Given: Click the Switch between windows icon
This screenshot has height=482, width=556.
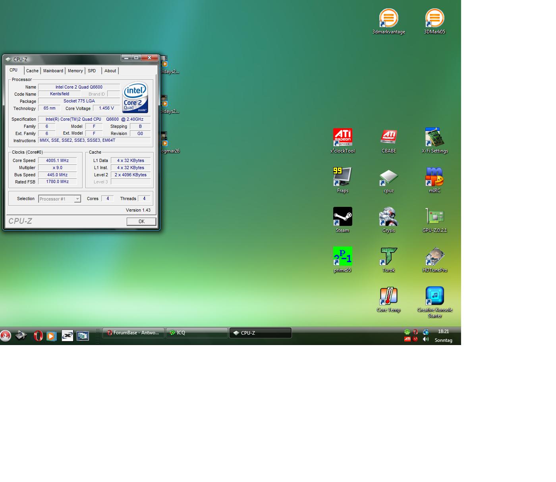Looking at the screenshot, I should click(x=83, y=336).
